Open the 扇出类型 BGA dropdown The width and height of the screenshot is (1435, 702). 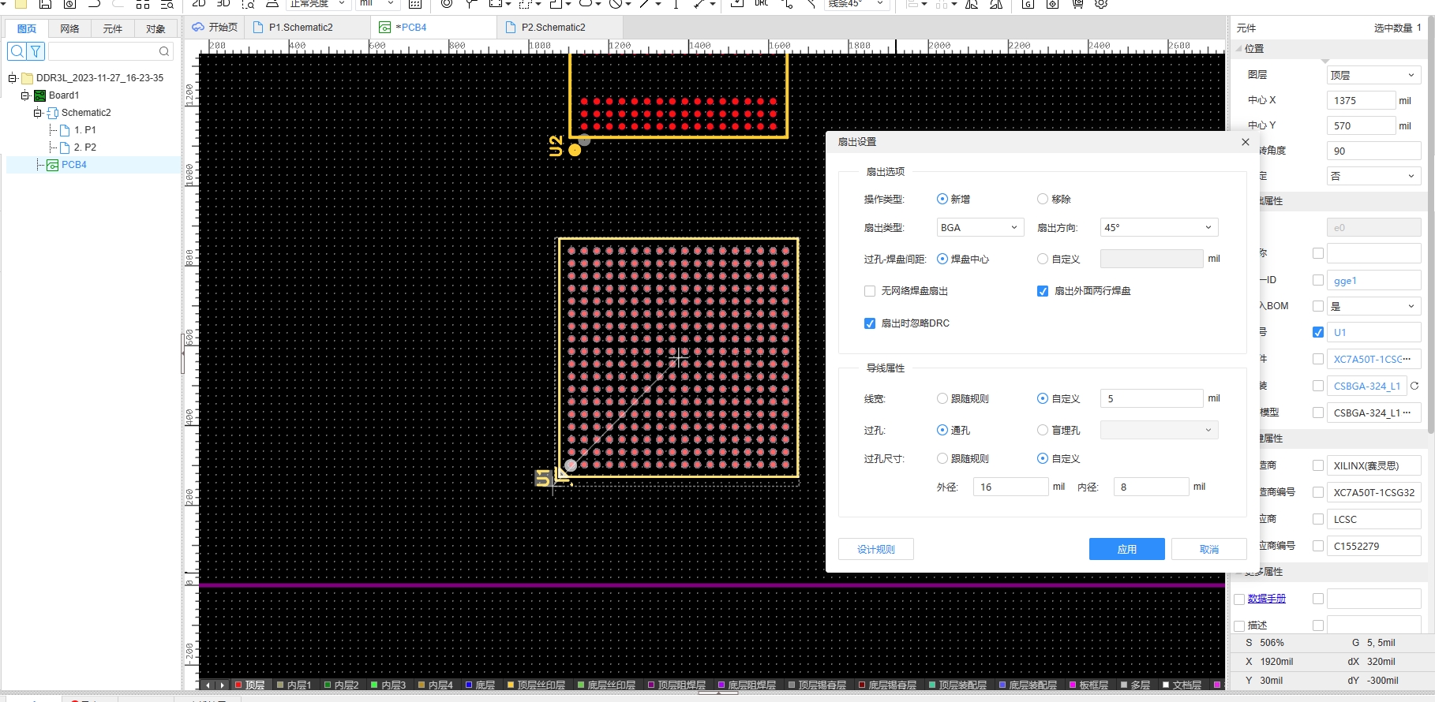980,228
